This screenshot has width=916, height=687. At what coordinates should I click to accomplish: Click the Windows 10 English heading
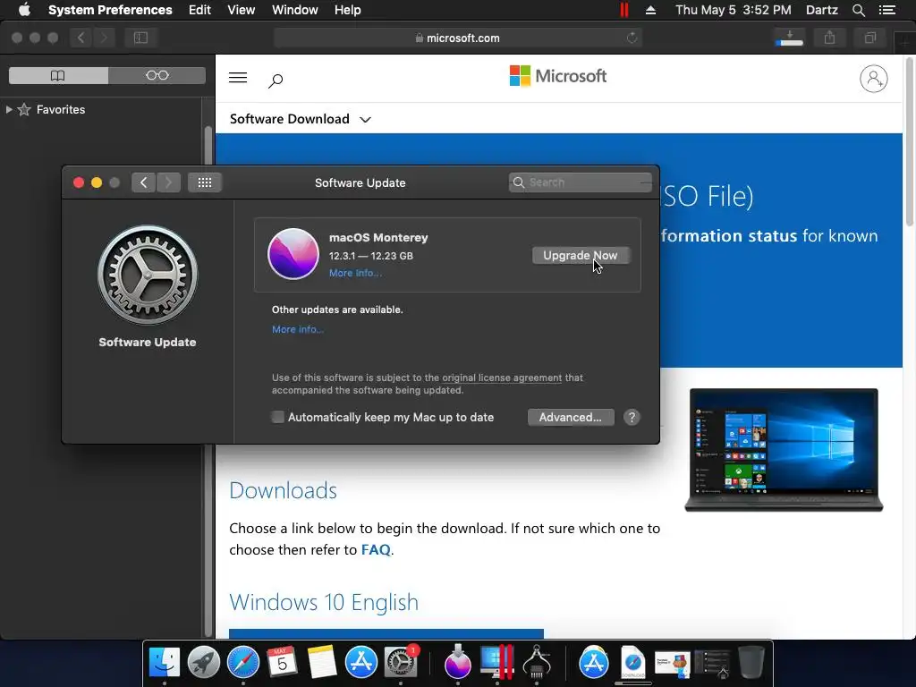click(324, 602)
